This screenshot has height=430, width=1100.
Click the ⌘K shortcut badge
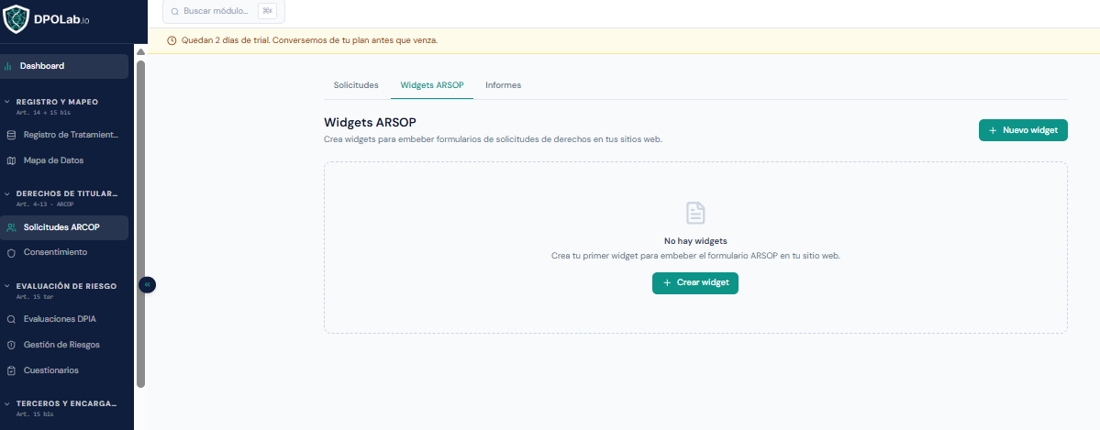(x=267, y=11)
